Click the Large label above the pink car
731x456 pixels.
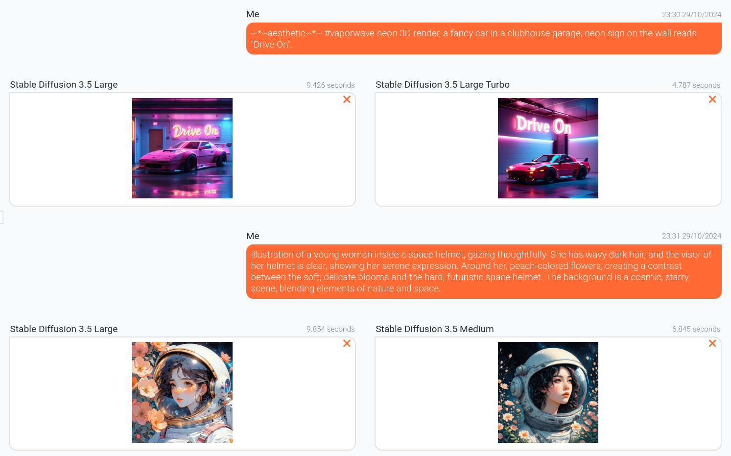tap(64, 85)
